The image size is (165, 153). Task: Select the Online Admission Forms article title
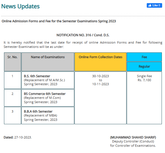59,21
